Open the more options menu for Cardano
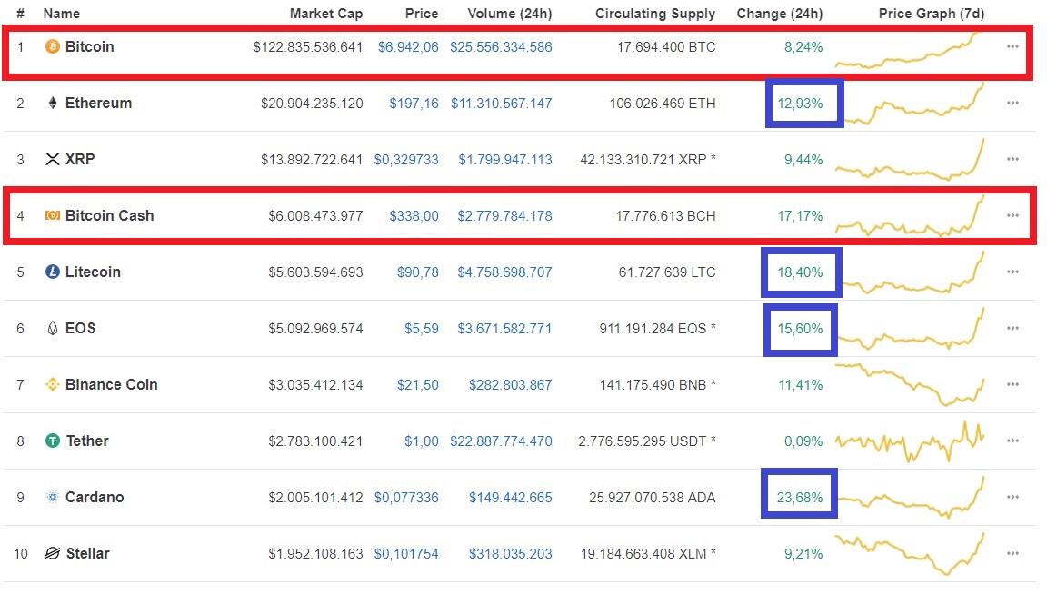This screenshot has height=594, width=1047. coord(1012,497)
